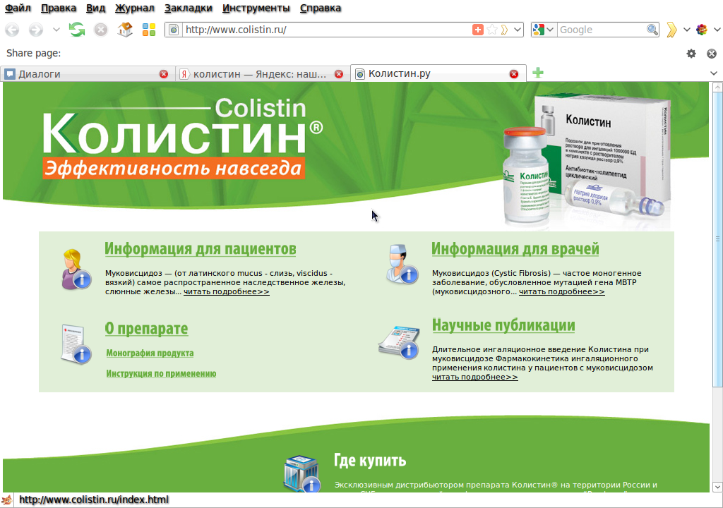Read more under Научные публикации

pos(475,377)
